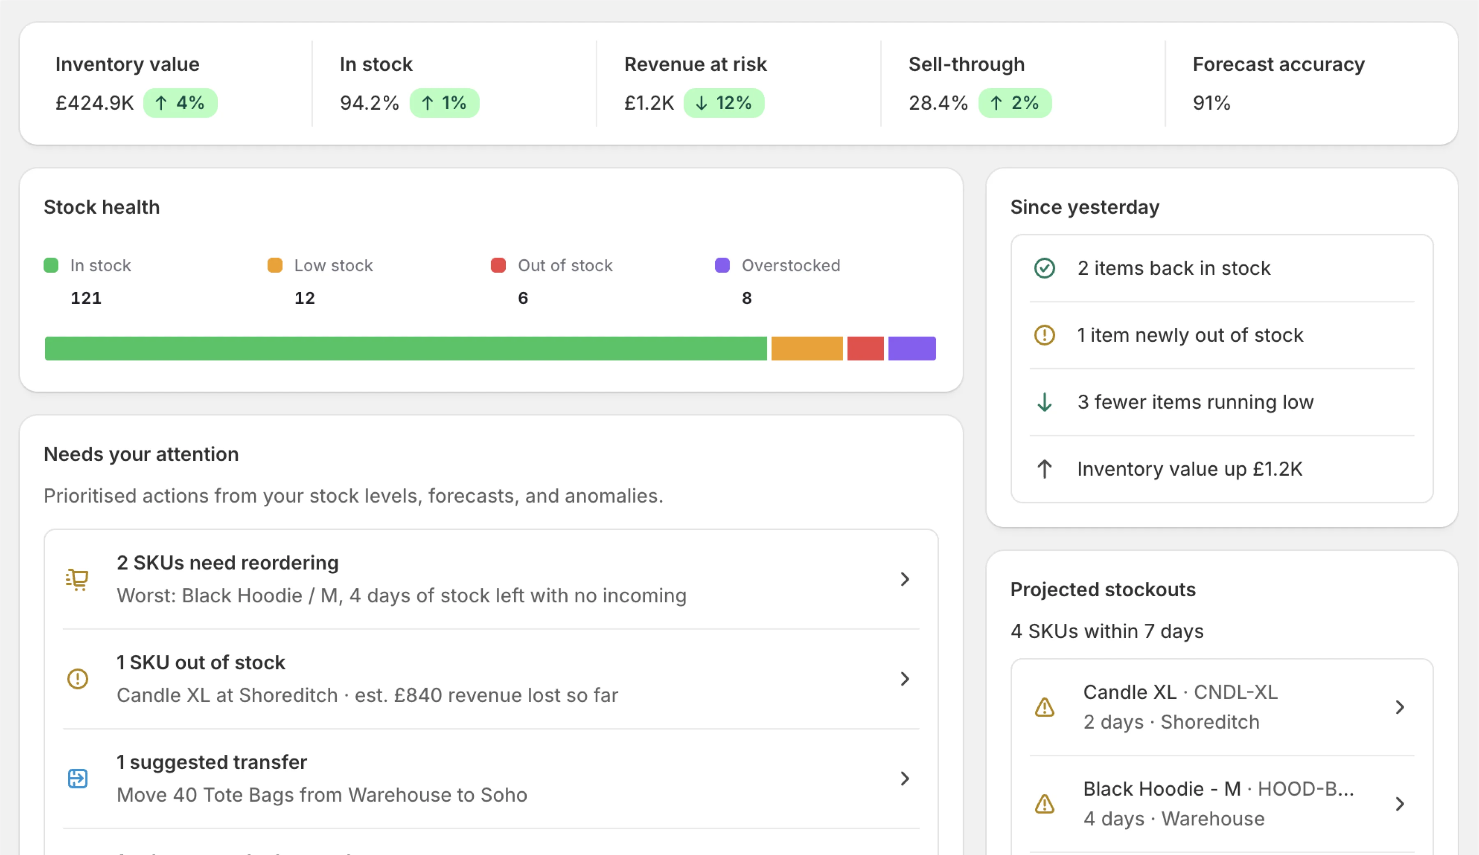Click the 'Inventory value' metric title
This screenshot has height=855, width=1479.
coord(127,64)
